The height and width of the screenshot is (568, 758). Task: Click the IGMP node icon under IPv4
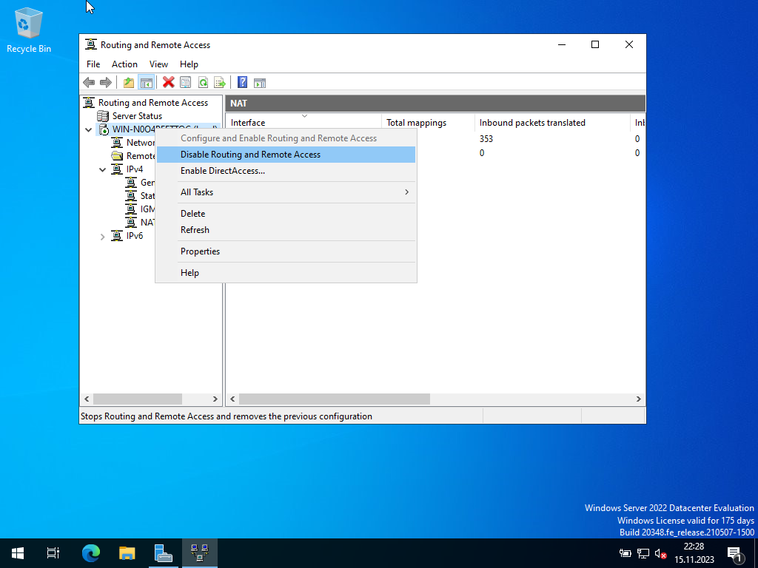(x=131, y=209)
